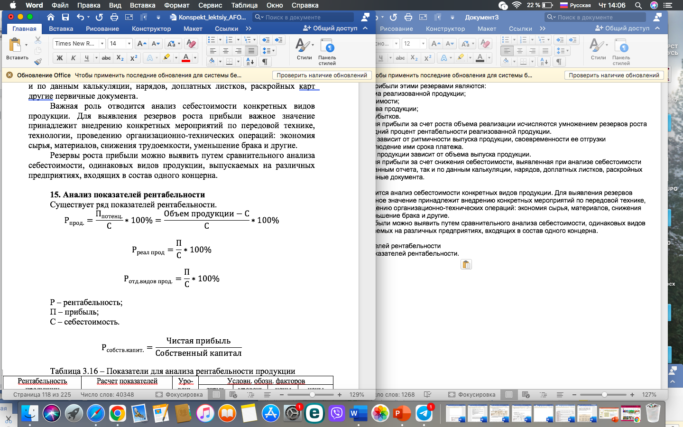Click Проверить наличие обновлений in Документ3 window

[x=614, y=75]
